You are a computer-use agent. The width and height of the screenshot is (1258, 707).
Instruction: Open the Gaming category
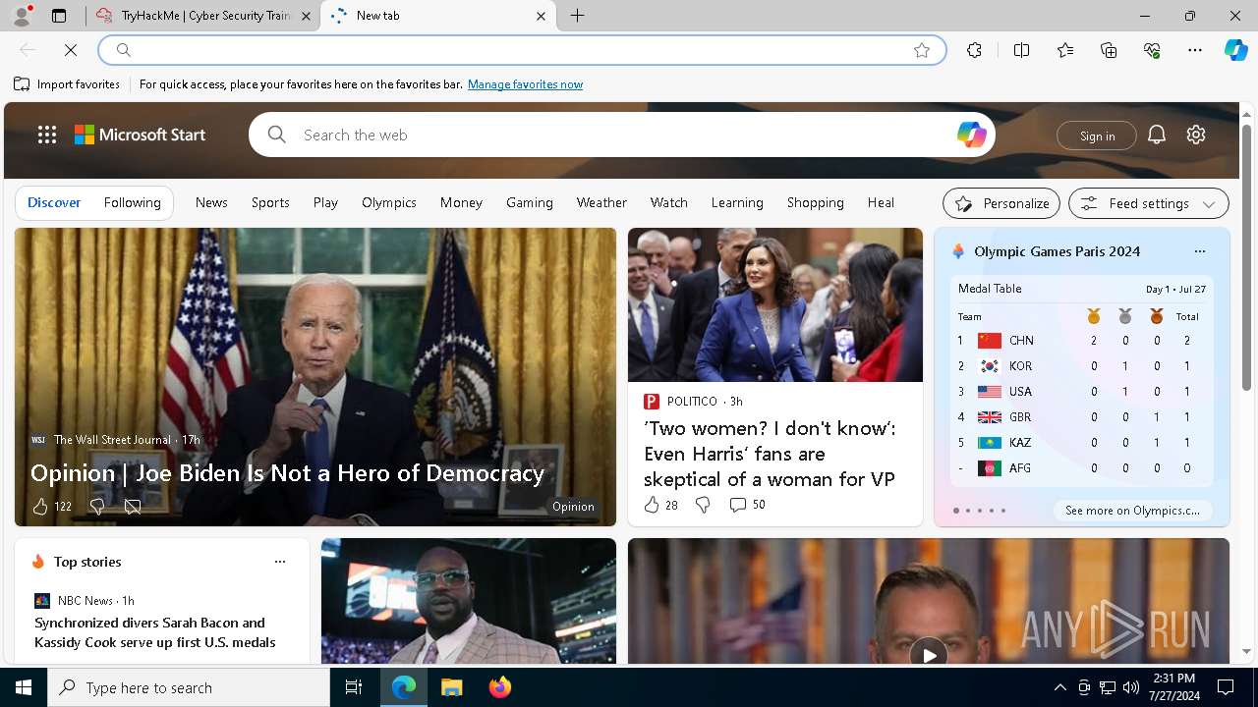pyautogui.click(x=530, y=202)
